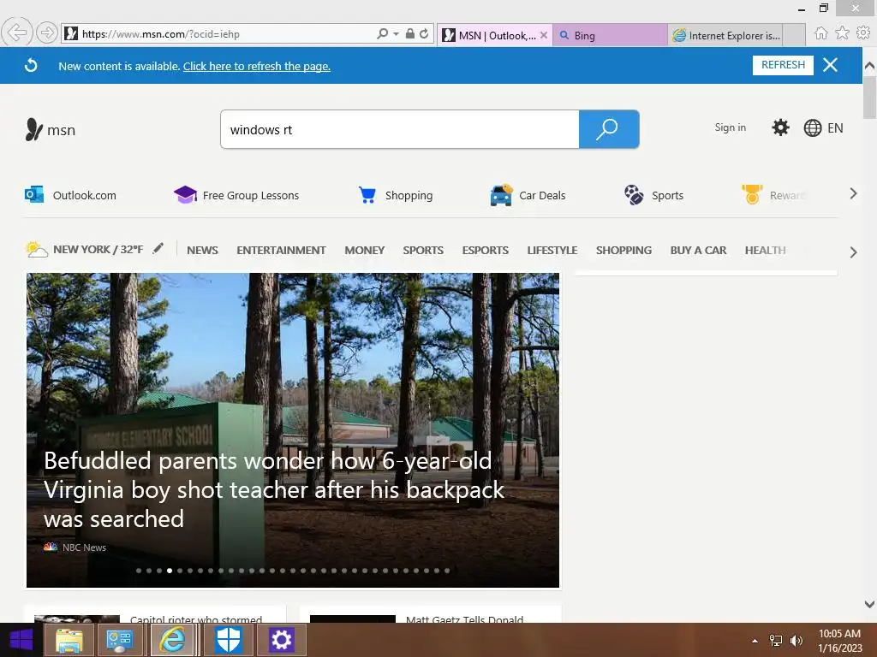Reload page with address bar refresh icon
This screenshot has height=657, width=877.
pyautogui.click(x=424, y=33)
